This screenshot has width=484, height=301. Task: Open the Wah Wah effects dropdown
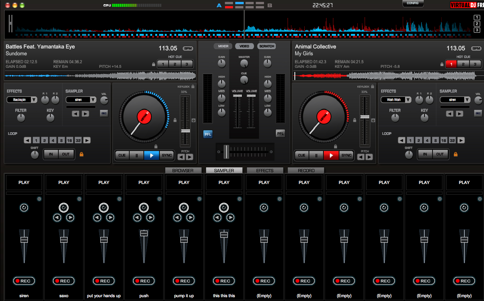[396, 100]
